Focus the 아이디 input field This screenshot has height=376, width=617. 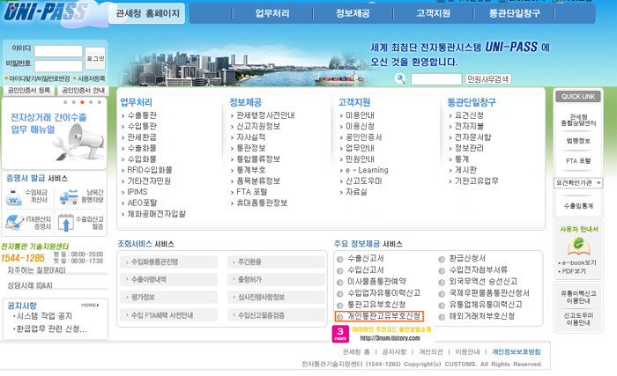coord(58,51)
